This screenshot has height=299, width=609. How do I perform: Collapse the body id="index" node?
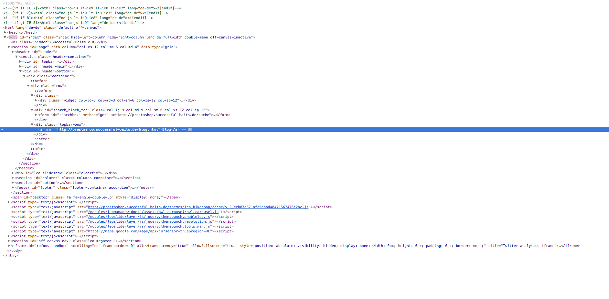5,37
